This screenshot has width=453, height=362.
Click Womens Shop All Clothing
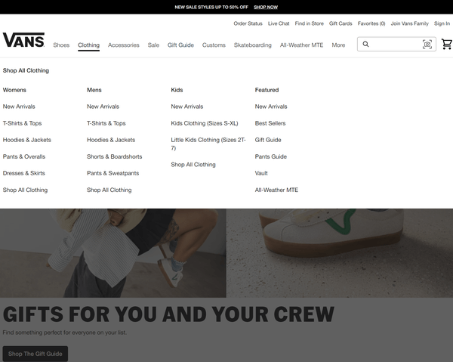tap(25, 190)
